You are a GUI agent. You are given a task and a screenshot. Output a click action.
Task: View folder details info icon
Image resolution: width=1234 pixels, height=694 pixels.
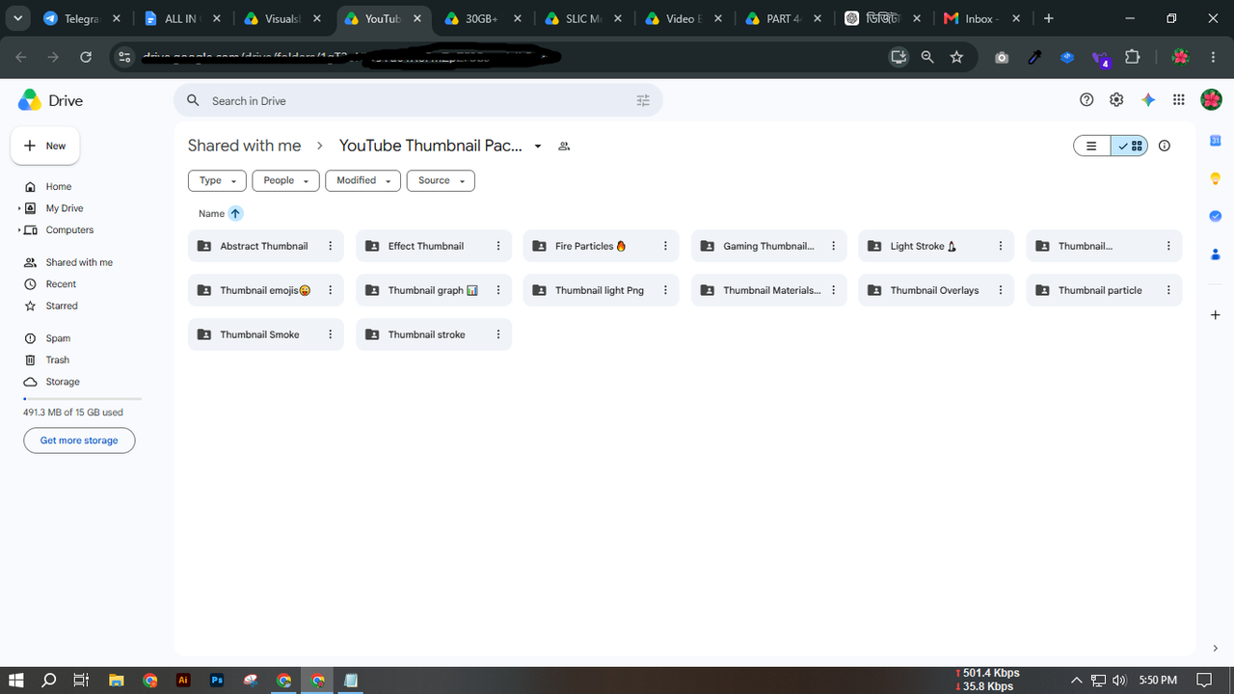click(1165, 146)
